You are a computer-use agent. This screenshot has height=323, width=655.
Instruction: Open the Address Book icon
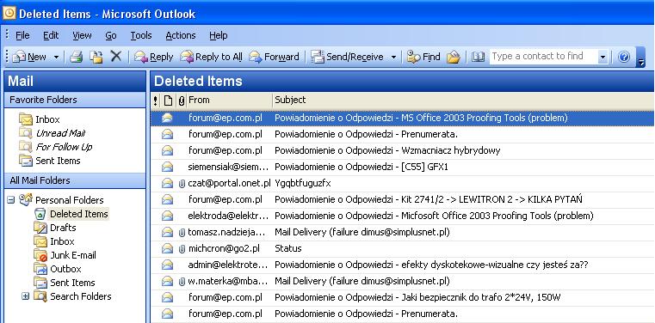tap(478, 57)
